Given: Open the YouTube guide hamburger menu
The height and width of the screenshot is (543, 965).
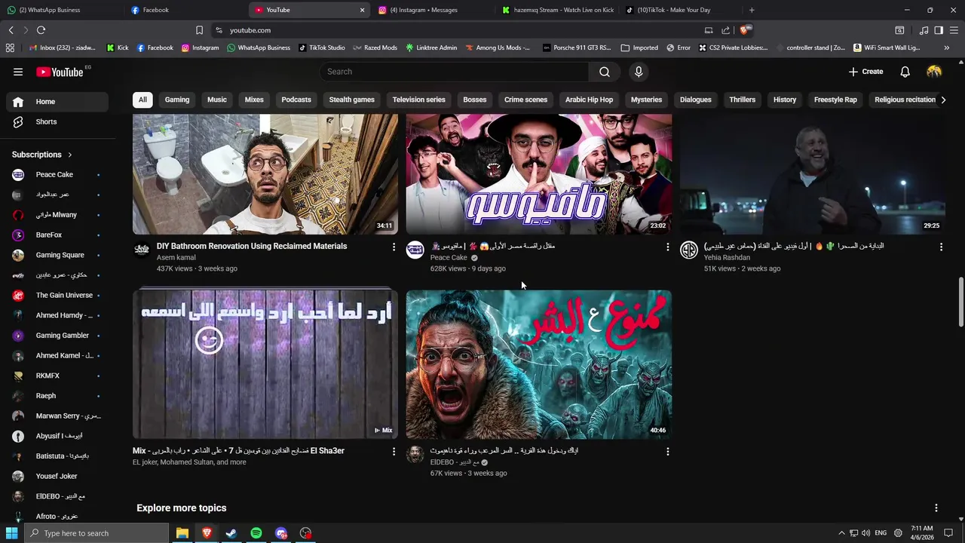Looking at the screenshot, I should coord(18,72).
